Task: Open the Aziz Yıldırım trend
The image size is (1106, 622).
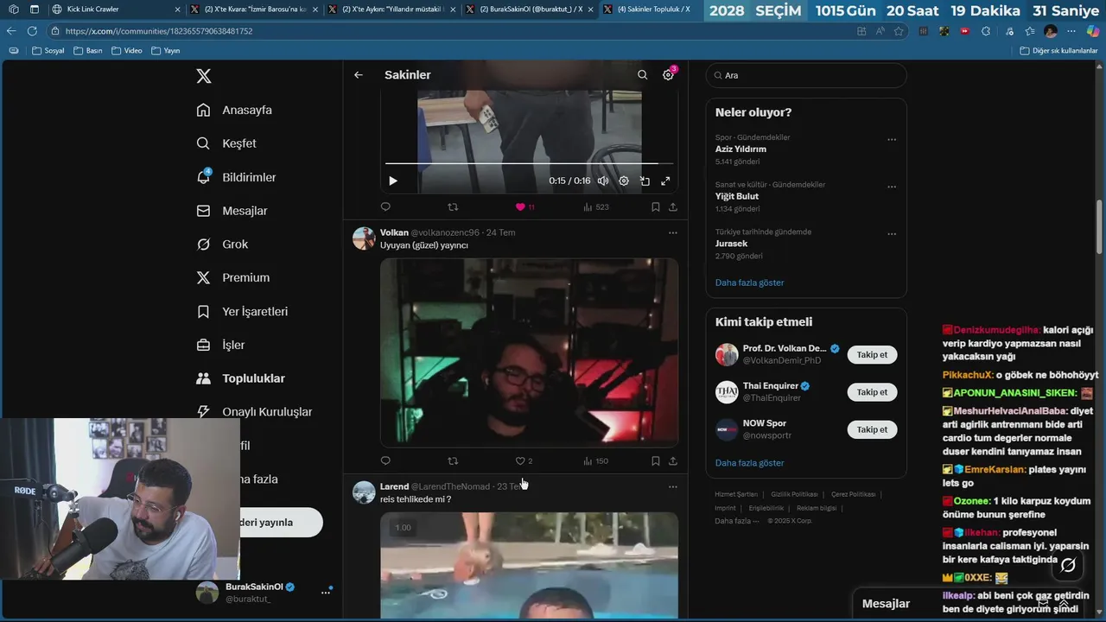Action: click(741, 149)
